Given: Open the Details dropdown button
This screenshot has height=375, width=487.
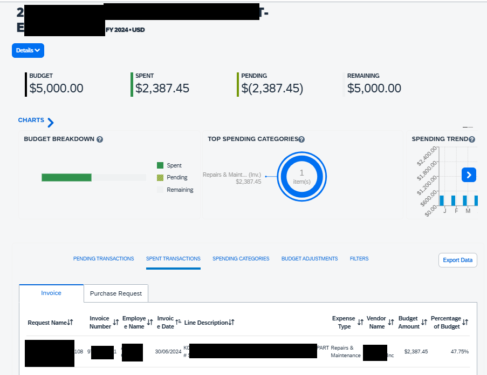Looking at the screenshot, I should point(28,50).
